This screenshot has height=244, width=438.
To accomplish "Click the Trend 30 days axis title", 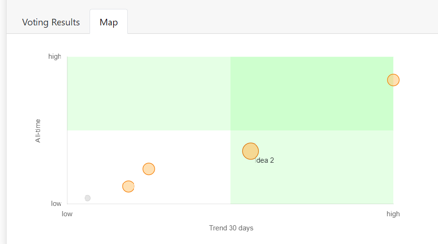I will click(231, 228).
